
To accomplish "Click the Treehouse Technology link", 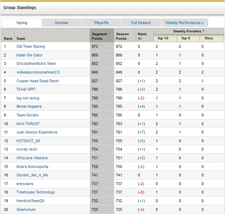I will (x=35, y=192).
